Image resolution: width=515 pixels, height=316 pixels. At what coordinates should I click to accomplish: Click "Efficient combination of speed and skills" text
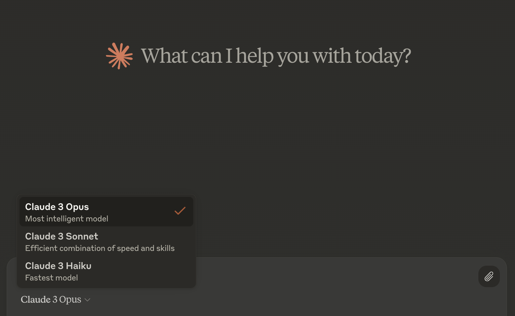tap(100, 249)
